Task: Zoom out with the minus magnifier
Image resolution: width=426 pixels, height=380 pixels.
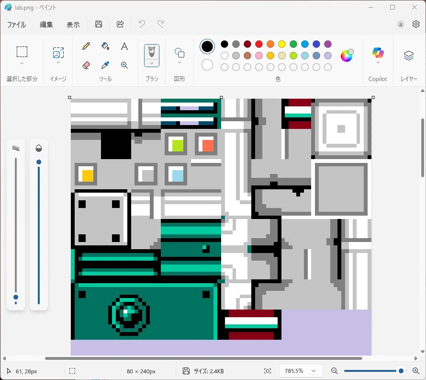Action: 335,371
